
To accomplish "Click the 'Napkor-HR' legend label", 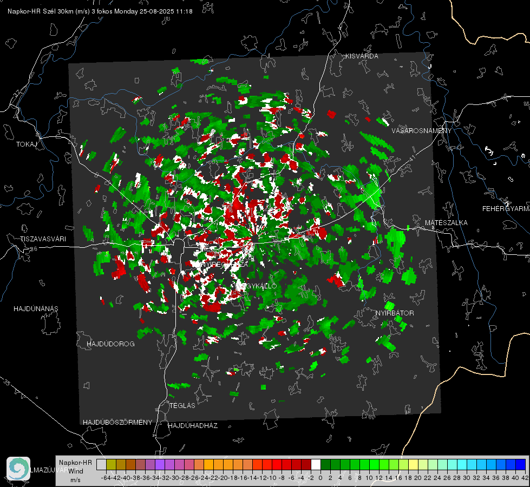I will [x=75, y=463].
